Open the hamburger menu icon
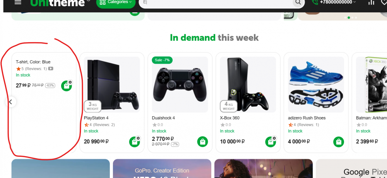 pyautogui.click(x=18, y=2)
